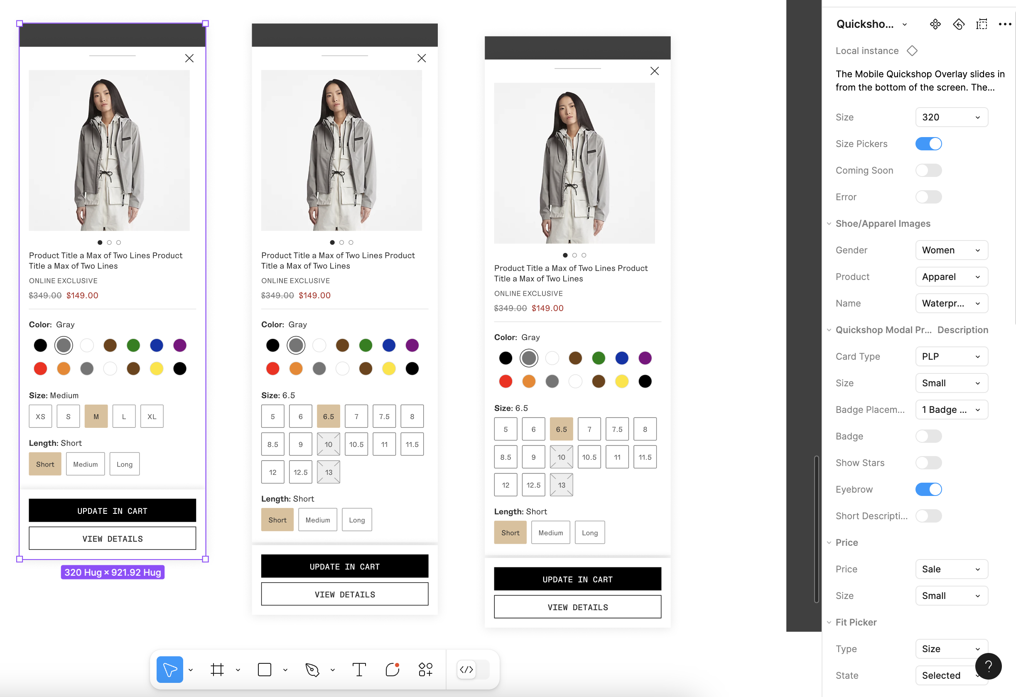
Task: Disable the Size Pickers toggle
Action: coord(928,144)
